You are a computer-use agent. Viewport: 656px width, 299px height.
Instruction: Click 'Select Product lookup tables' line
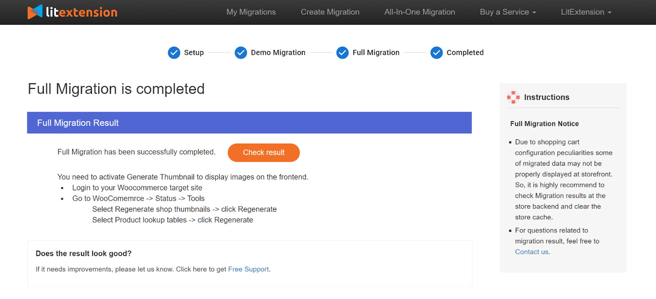pyautogui.click(x=173, y=220)
